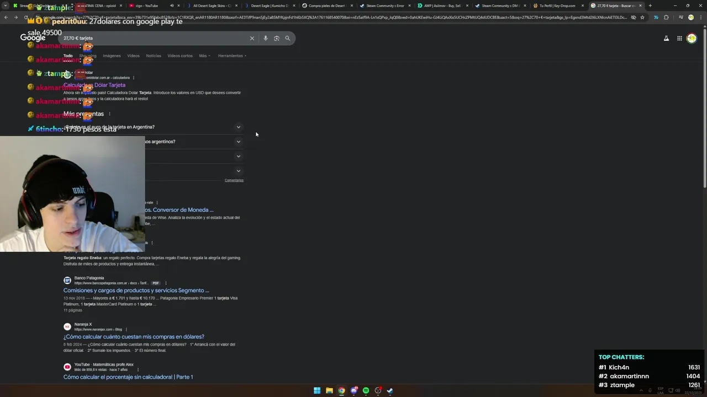Open Chrome's three-dot menu

pyautogui.click(x=701, y=17)
